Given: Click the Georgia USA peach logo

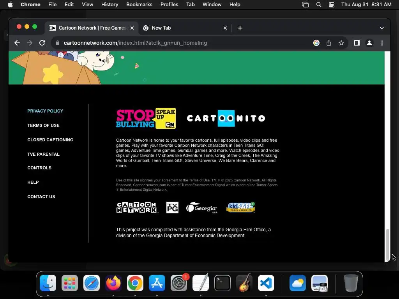Looking at the screenshot, I should pos(202,208).
